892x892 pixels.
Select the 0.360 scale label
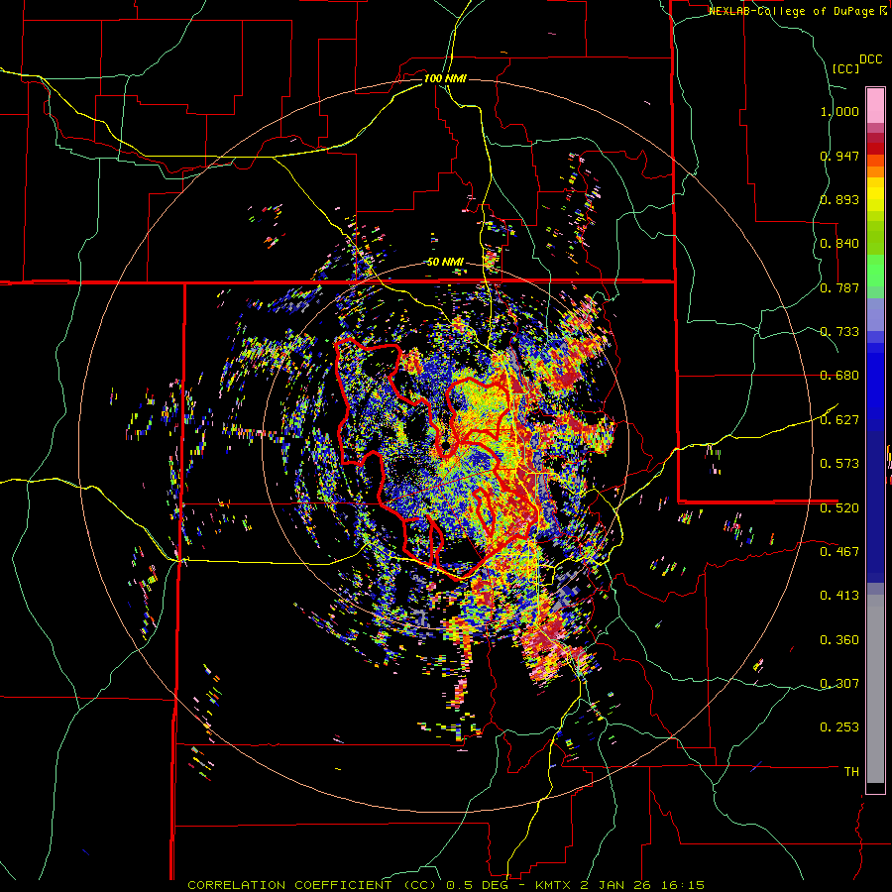pyautogui.click(x=839, y=640)
